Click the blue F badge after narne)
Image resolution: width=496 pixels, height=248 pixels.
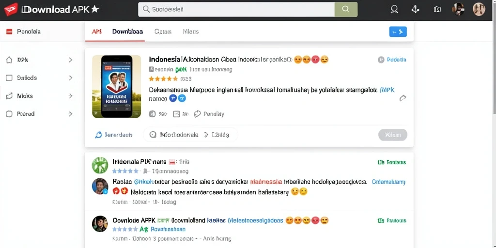point(173,98)
